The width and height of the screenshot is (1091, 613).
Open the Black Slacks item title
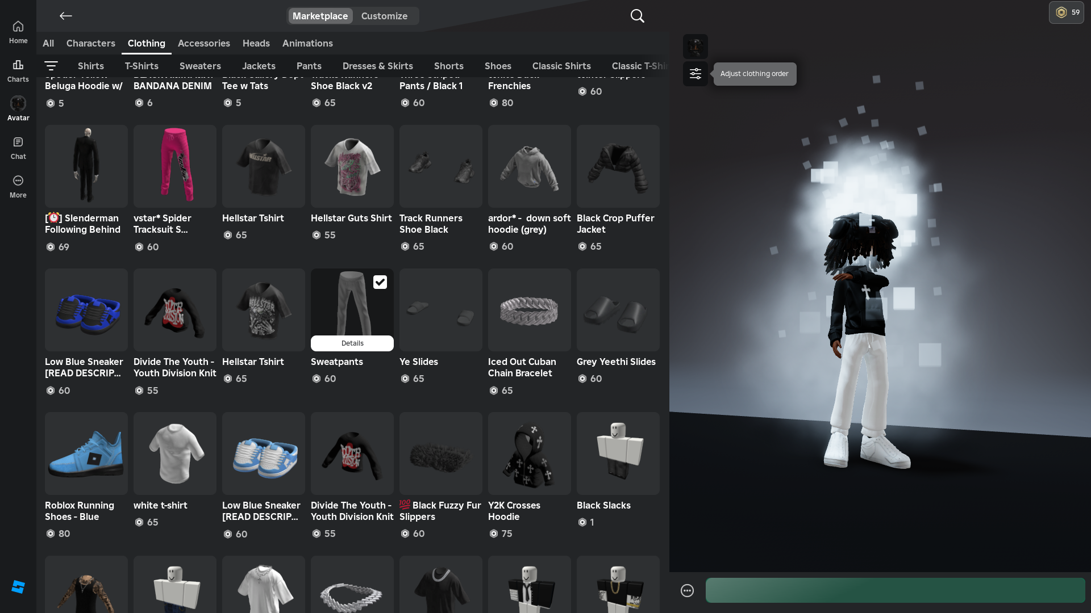click(603, 505)
